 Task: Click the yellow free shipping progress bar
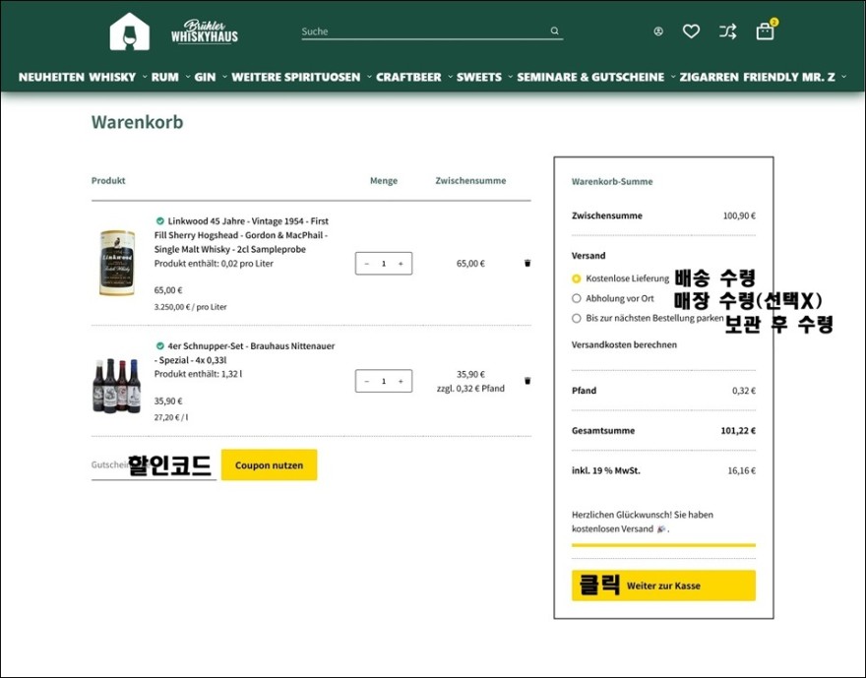click(663, 545)
